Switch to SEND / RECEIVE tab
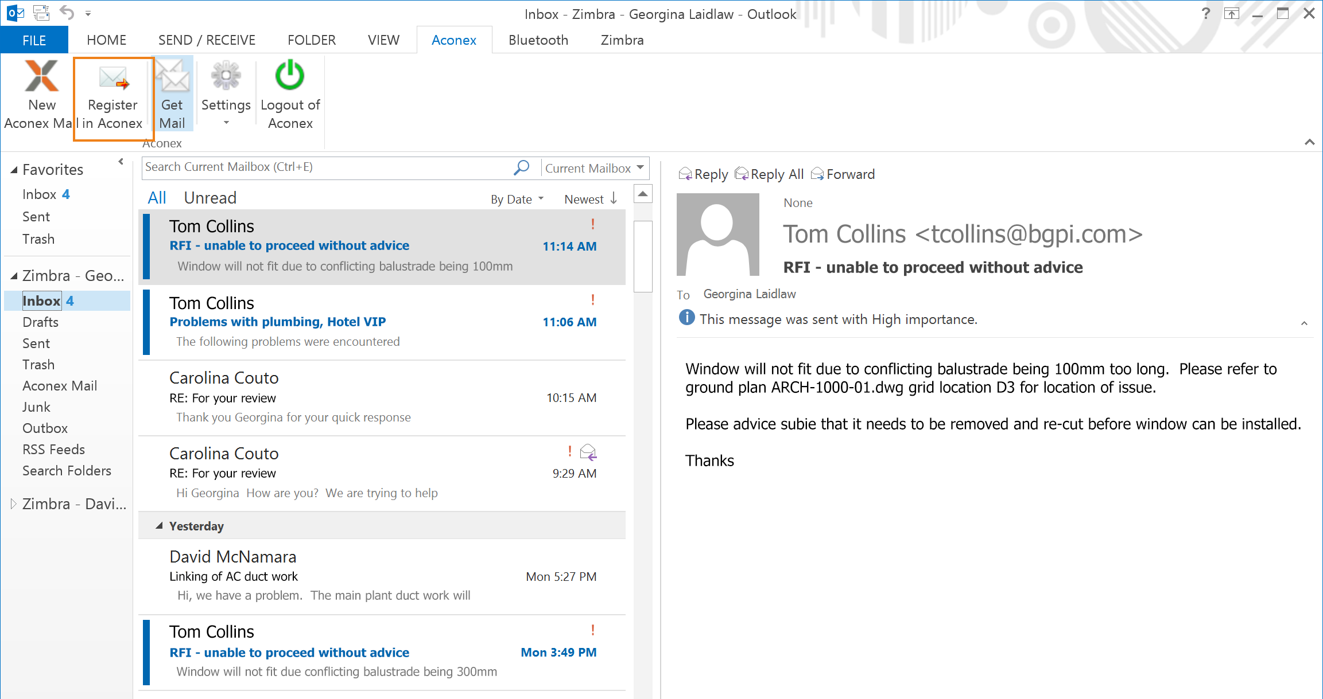 pos(207,40)
